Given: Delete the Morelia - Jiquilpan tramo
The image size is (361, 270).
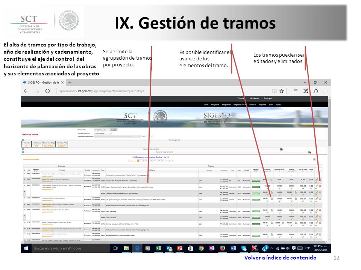Looking at the screenshot, I should tap(320, 223).
